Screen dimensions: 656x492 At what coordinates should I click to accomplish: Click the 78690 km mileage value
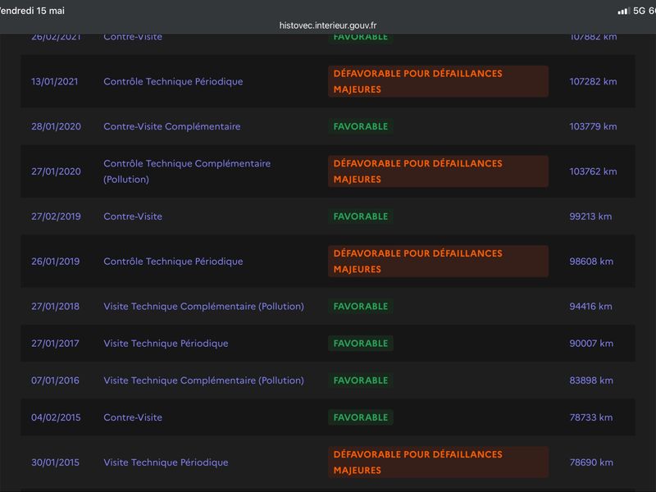[x=590, y=462]
